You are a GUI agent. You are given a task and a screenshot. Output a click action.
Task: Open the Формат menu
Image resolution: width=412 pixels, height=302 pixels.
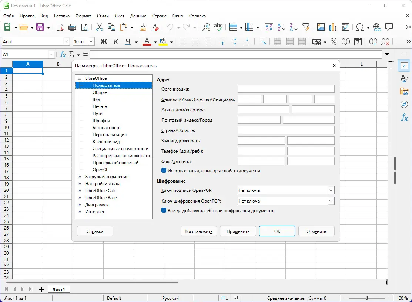click(x=83, y=16)
